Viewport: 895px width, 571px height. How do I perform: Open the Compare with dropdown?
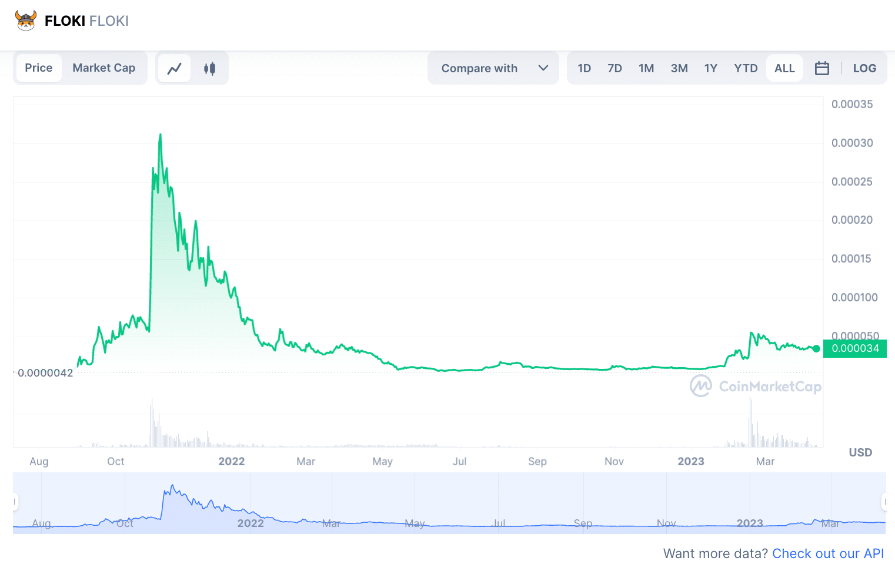click(x=493, y=68)
